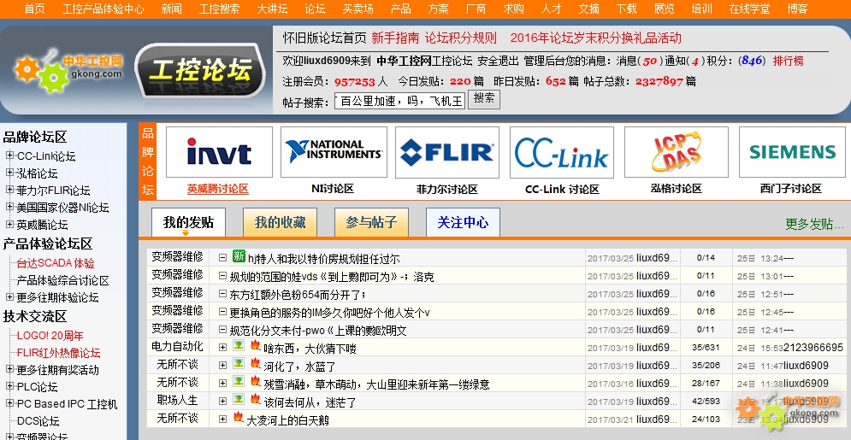Click the green 新 badge icon
This screenshot has height=440, width=851.
239,256
